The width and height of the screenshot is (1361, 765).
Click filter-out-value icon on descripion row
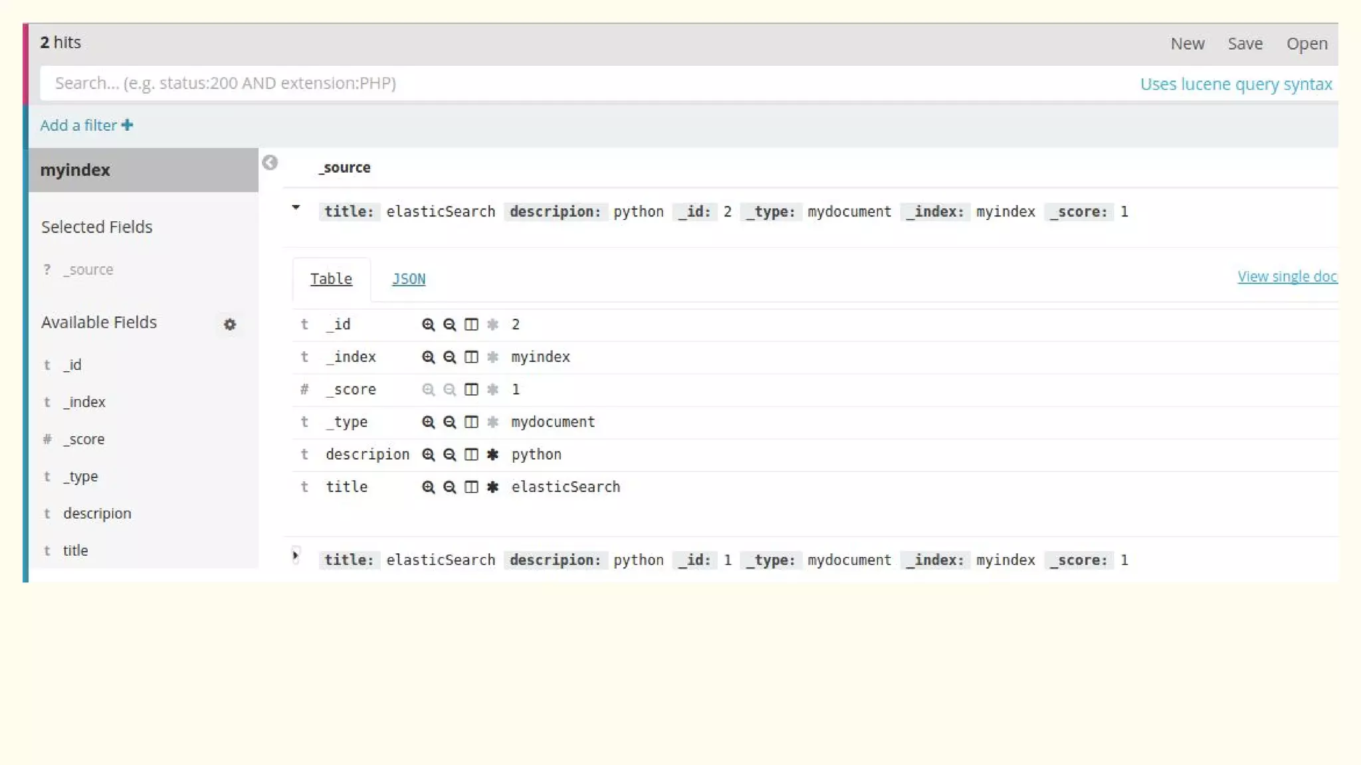449,454
